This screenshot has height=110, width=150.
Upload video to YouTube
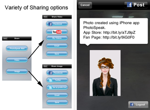click(57, 32)
